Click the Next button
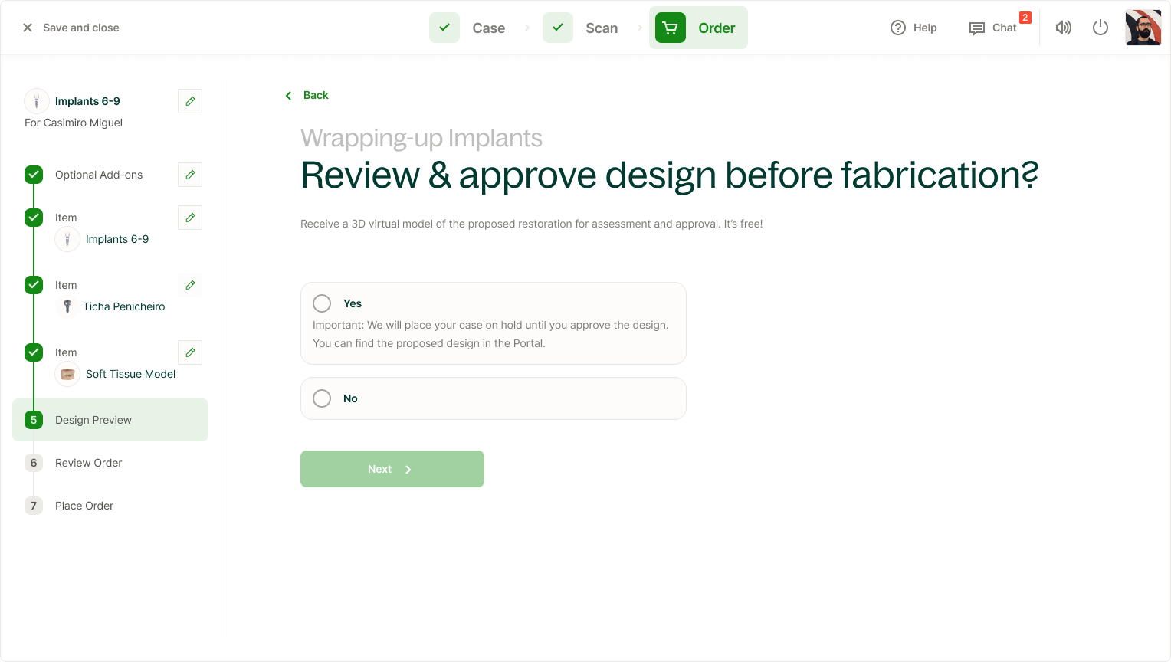Screen dimensions: 1171x662 tap(392, 469)
